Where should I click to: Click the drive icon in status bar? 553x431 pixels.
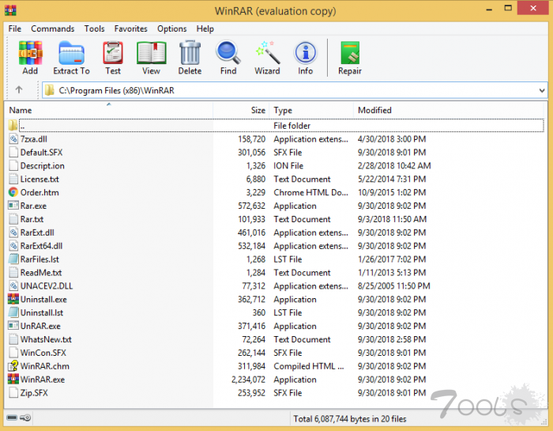click(x=13, y=418)
